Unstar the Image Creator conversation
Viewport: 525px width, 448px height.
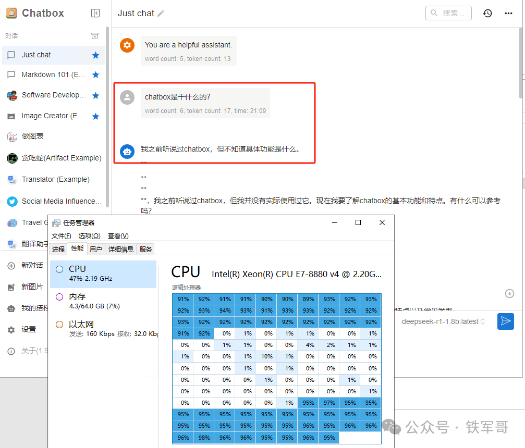coord(96,116)
